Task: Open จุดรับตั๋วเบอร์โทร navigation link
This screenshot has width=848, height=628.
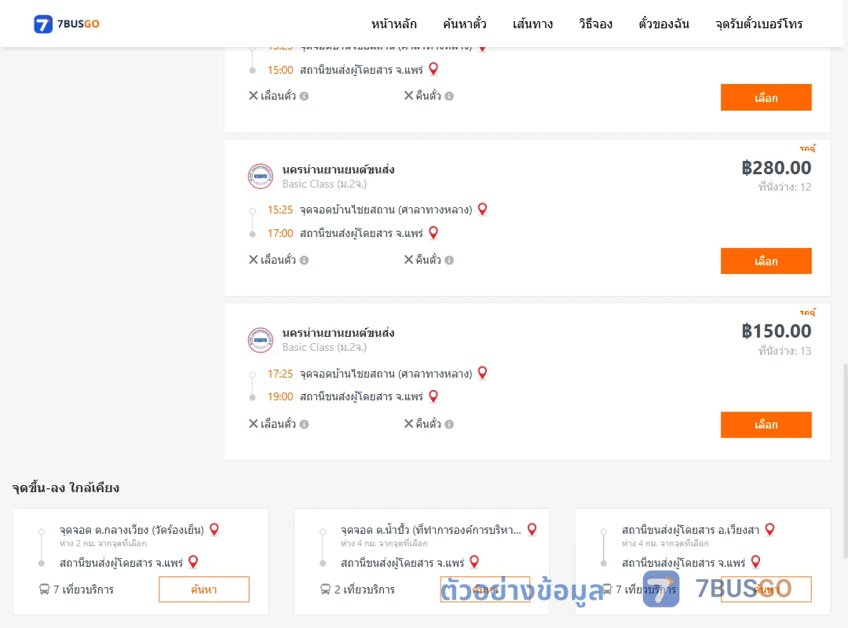Action: point(758,24)
